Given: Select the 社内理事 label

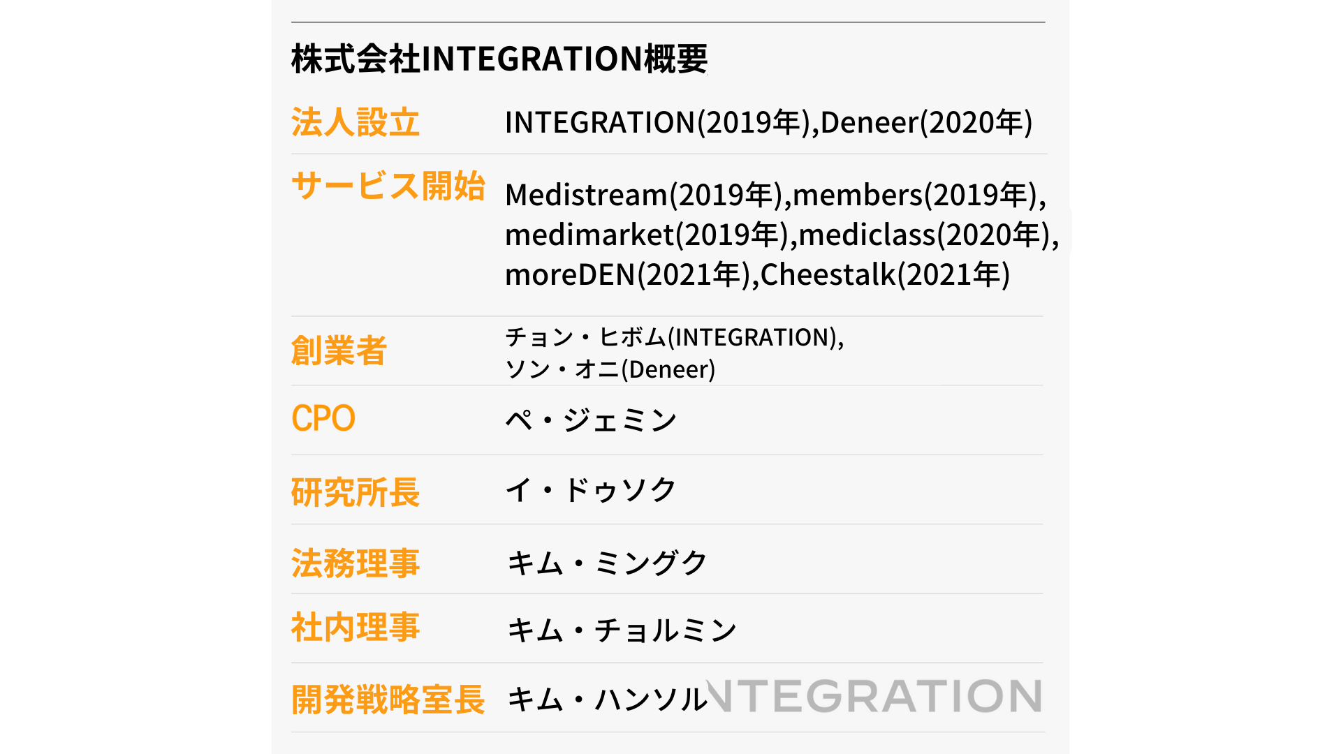Looking at the screenshot, I should click(356, 627).
